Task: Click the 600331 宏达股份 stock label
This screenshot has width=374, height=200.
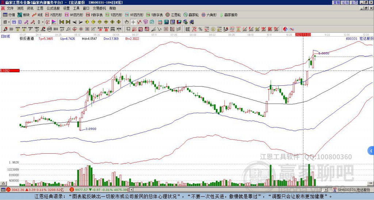Action: pos(359,38)
